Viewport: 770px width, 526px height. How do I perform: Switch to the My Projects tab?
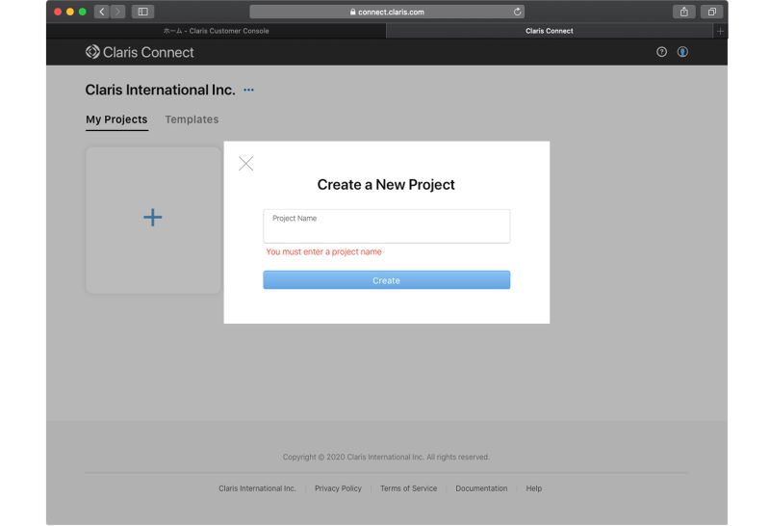pos(116,119)
